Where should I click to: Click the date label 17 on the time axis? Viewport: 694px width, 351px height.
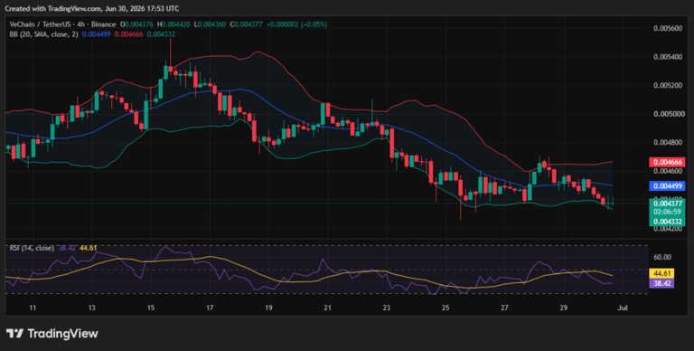point(210,308)
